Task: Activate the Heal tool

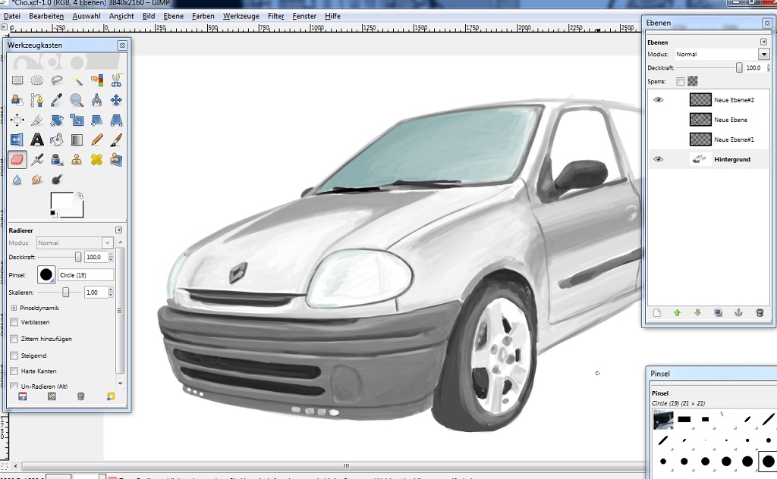Action: coord(96,160)
